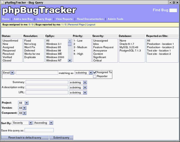Click the OpSys list scroll up arrow
180x142 pixels.
(70, 41)
